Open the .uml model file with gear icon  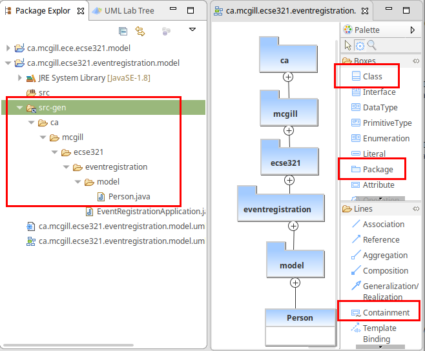tap(116, 226)
